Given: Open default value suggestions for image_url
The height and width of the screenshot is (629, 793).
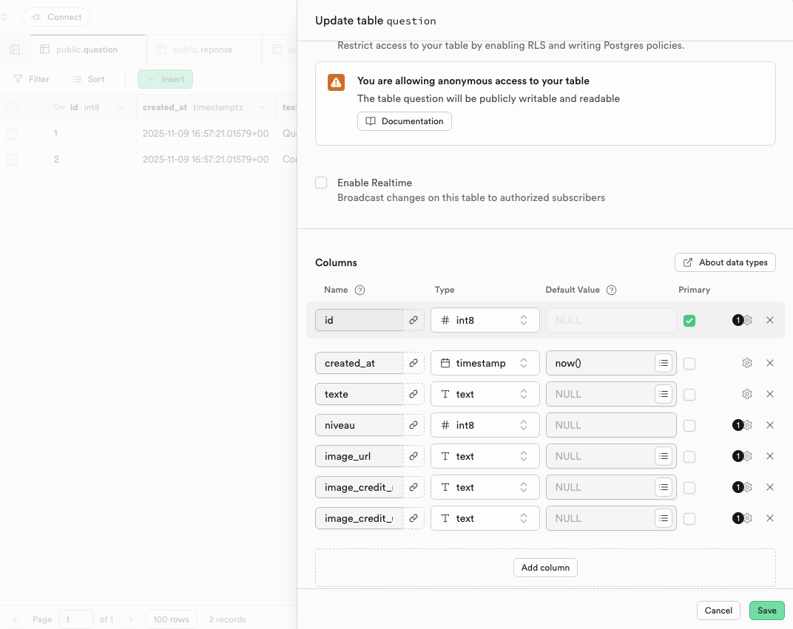Looking at the screenshot, I should [x=664, y=456].
